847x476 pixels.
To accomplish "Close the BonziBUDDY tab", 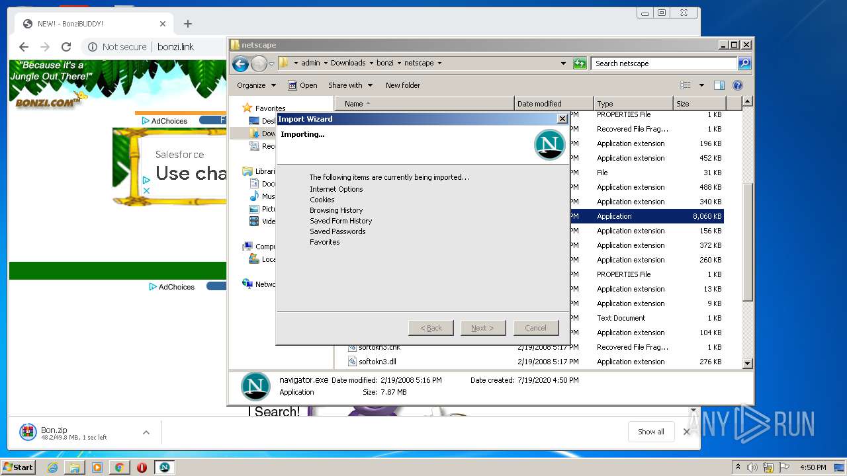I will tap(163, 24).
